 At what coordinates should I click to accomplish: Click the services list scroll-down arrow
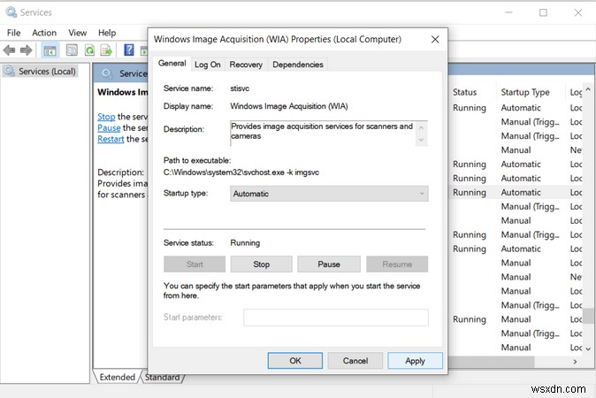(x=588, y=348)
